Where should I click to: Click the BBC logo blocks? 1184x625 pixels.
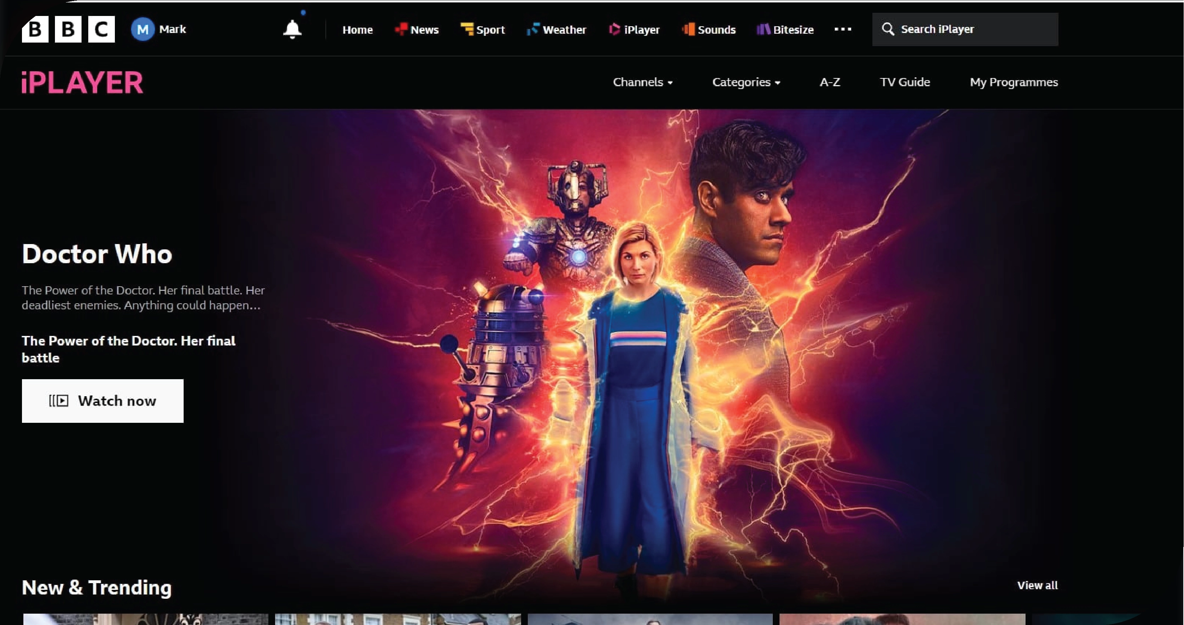(x=68, y=29)
